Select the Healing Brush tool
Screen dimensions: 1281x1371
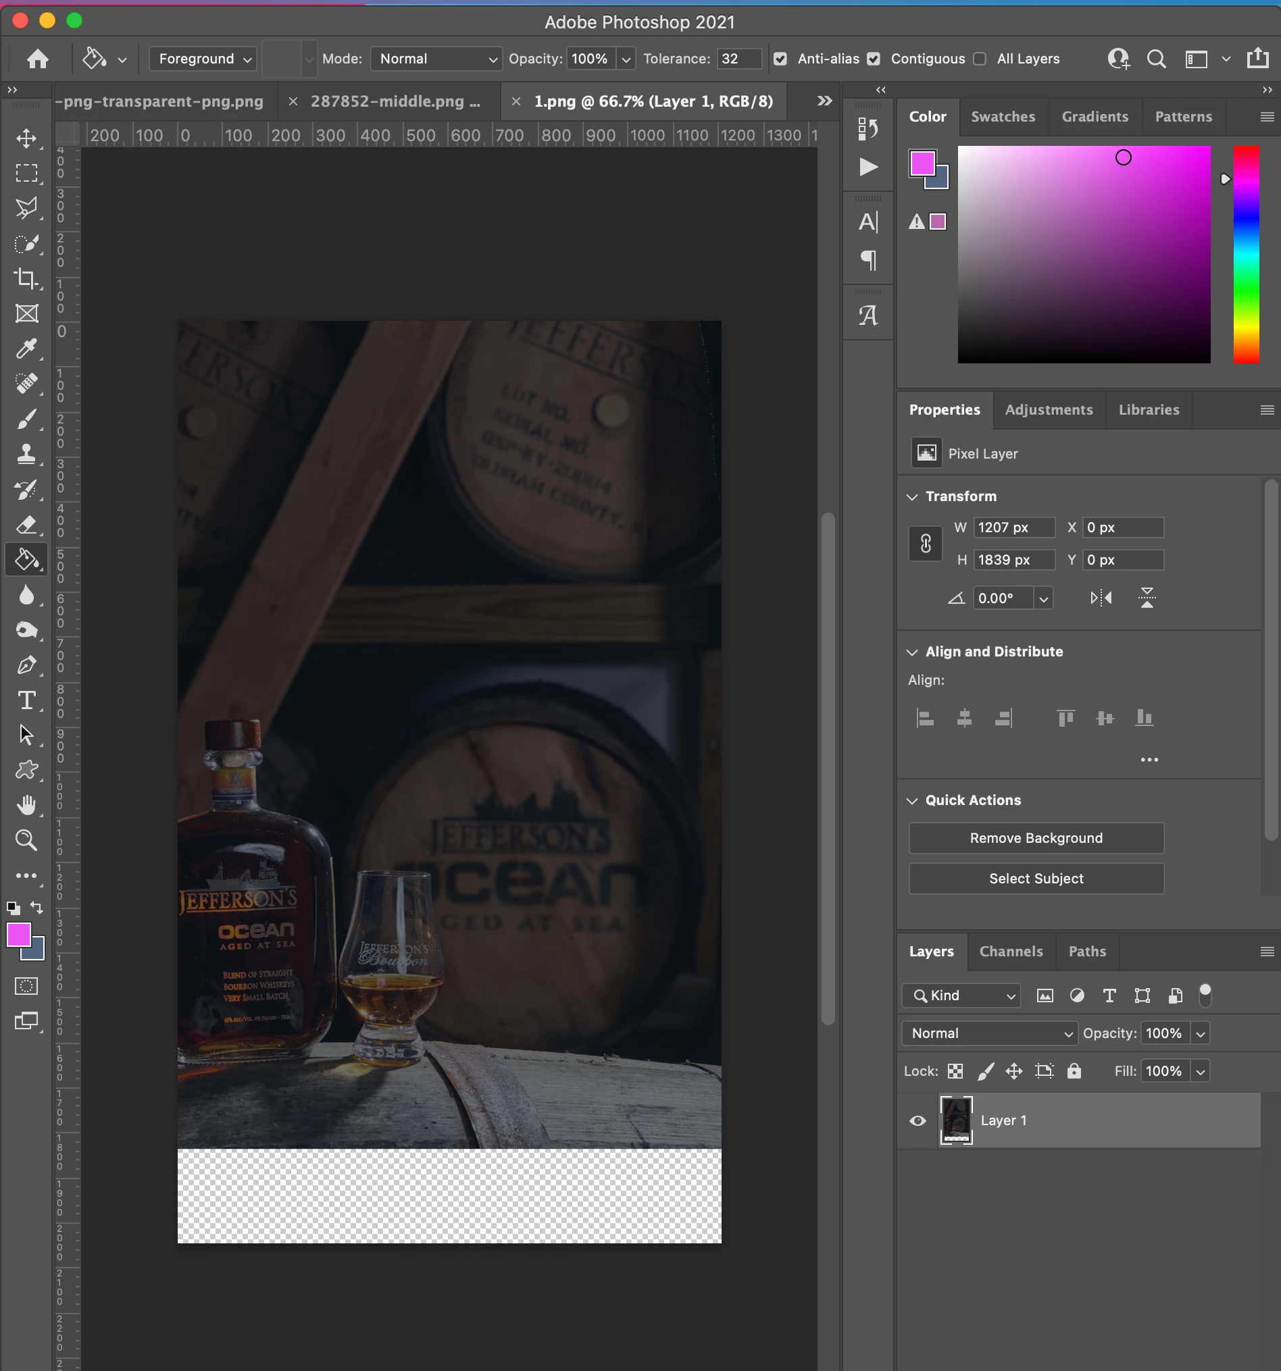coord(26,384)
